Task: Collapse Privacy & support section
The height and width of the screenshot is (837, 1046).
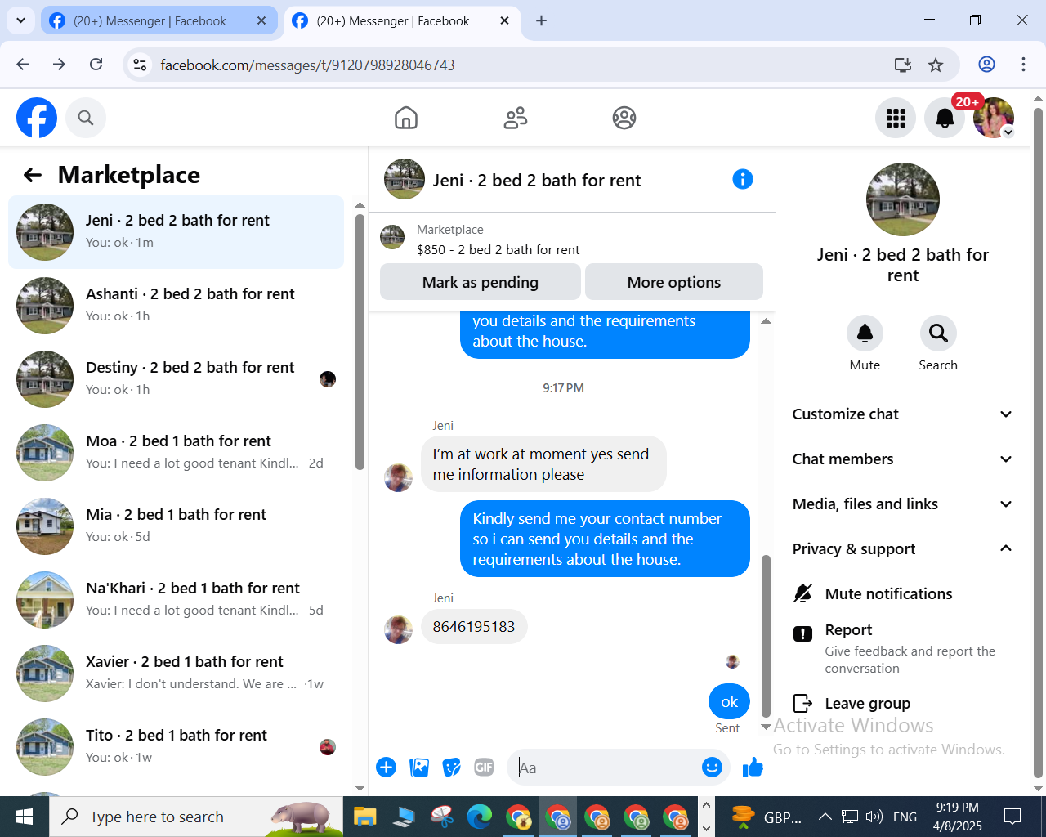Action: point(903,549)
